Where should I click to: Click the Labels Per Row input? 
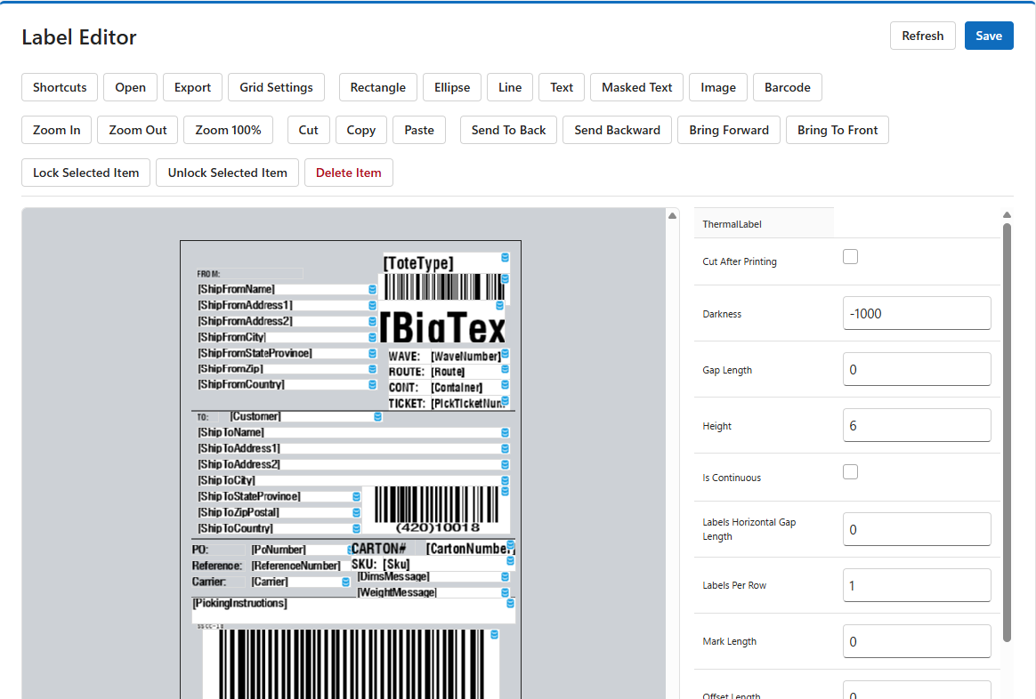917,585
